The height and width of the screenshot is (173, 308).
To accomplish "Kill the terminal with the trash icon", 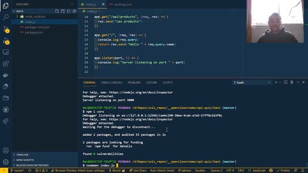I will (x=292, y=82).
